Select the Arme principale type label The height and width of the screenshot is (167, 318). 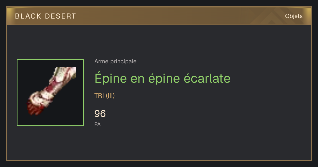(x=115, y=61)
